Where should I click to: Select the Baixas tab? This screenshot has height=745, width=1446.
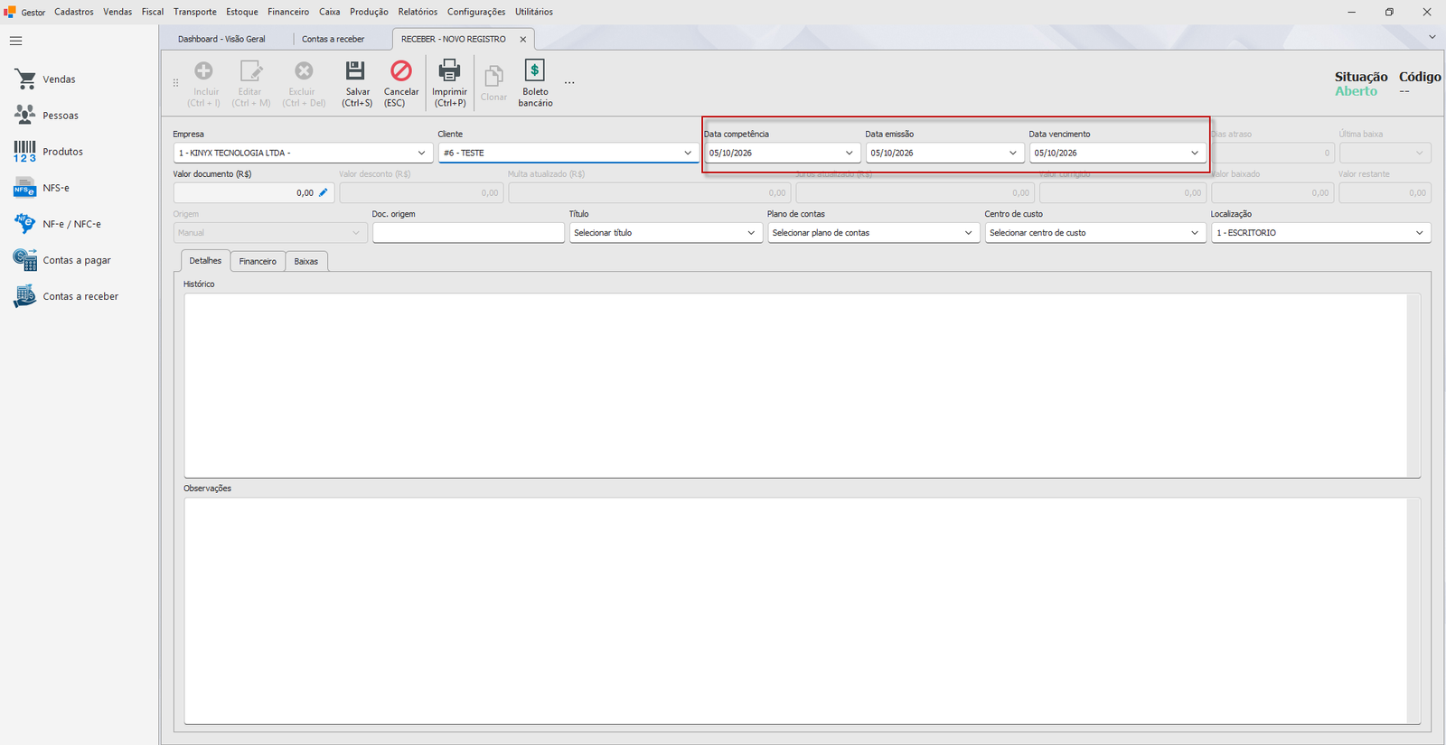306,262
